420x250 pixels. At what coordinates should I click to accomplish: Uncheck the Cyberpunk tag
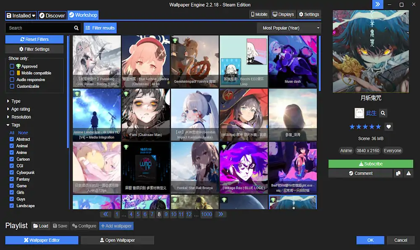[12, 173]
